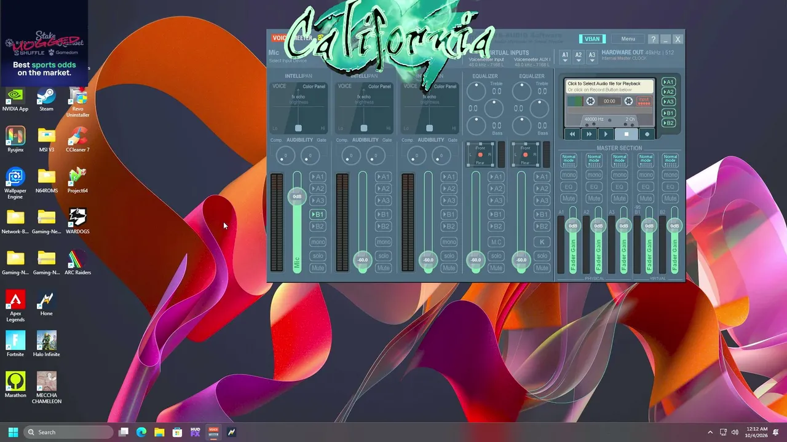Start cassette playback with the play button
The width and height of the screenshot is (787, 442).
(606, 134)
